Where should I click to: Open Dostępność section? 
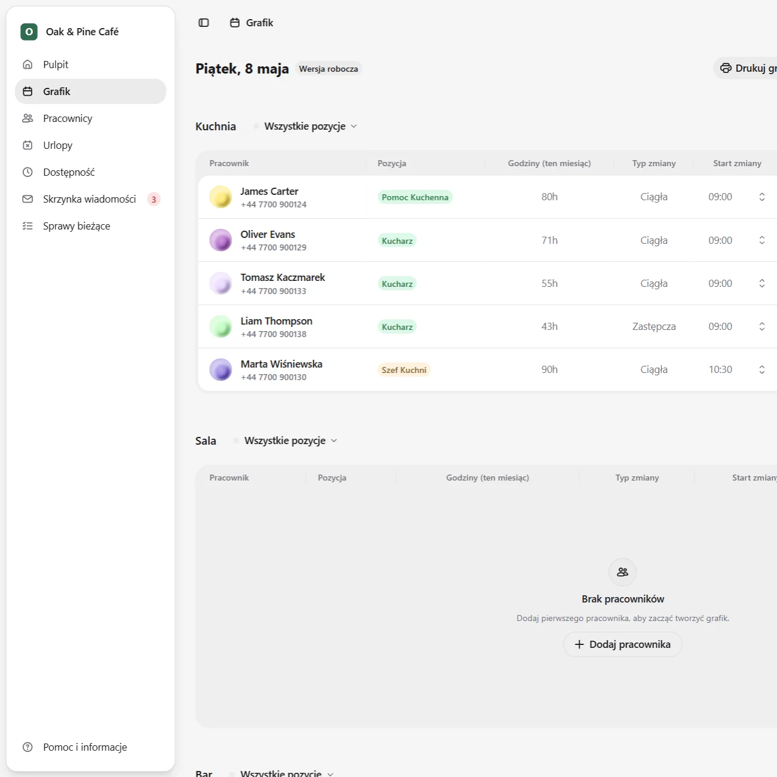[90, 172]
